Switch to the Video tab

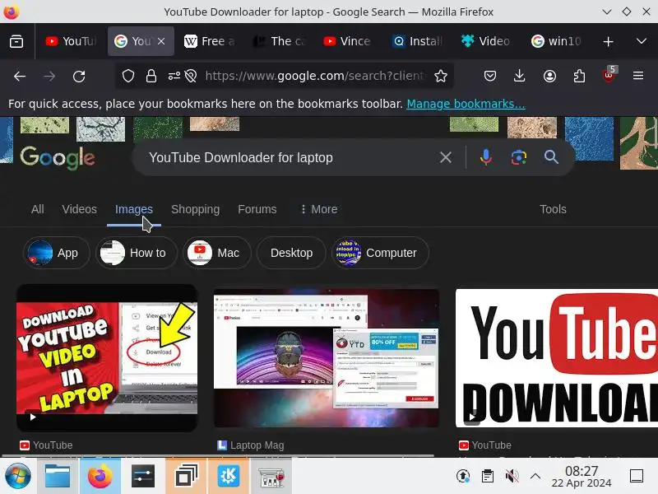coord(486,41)
